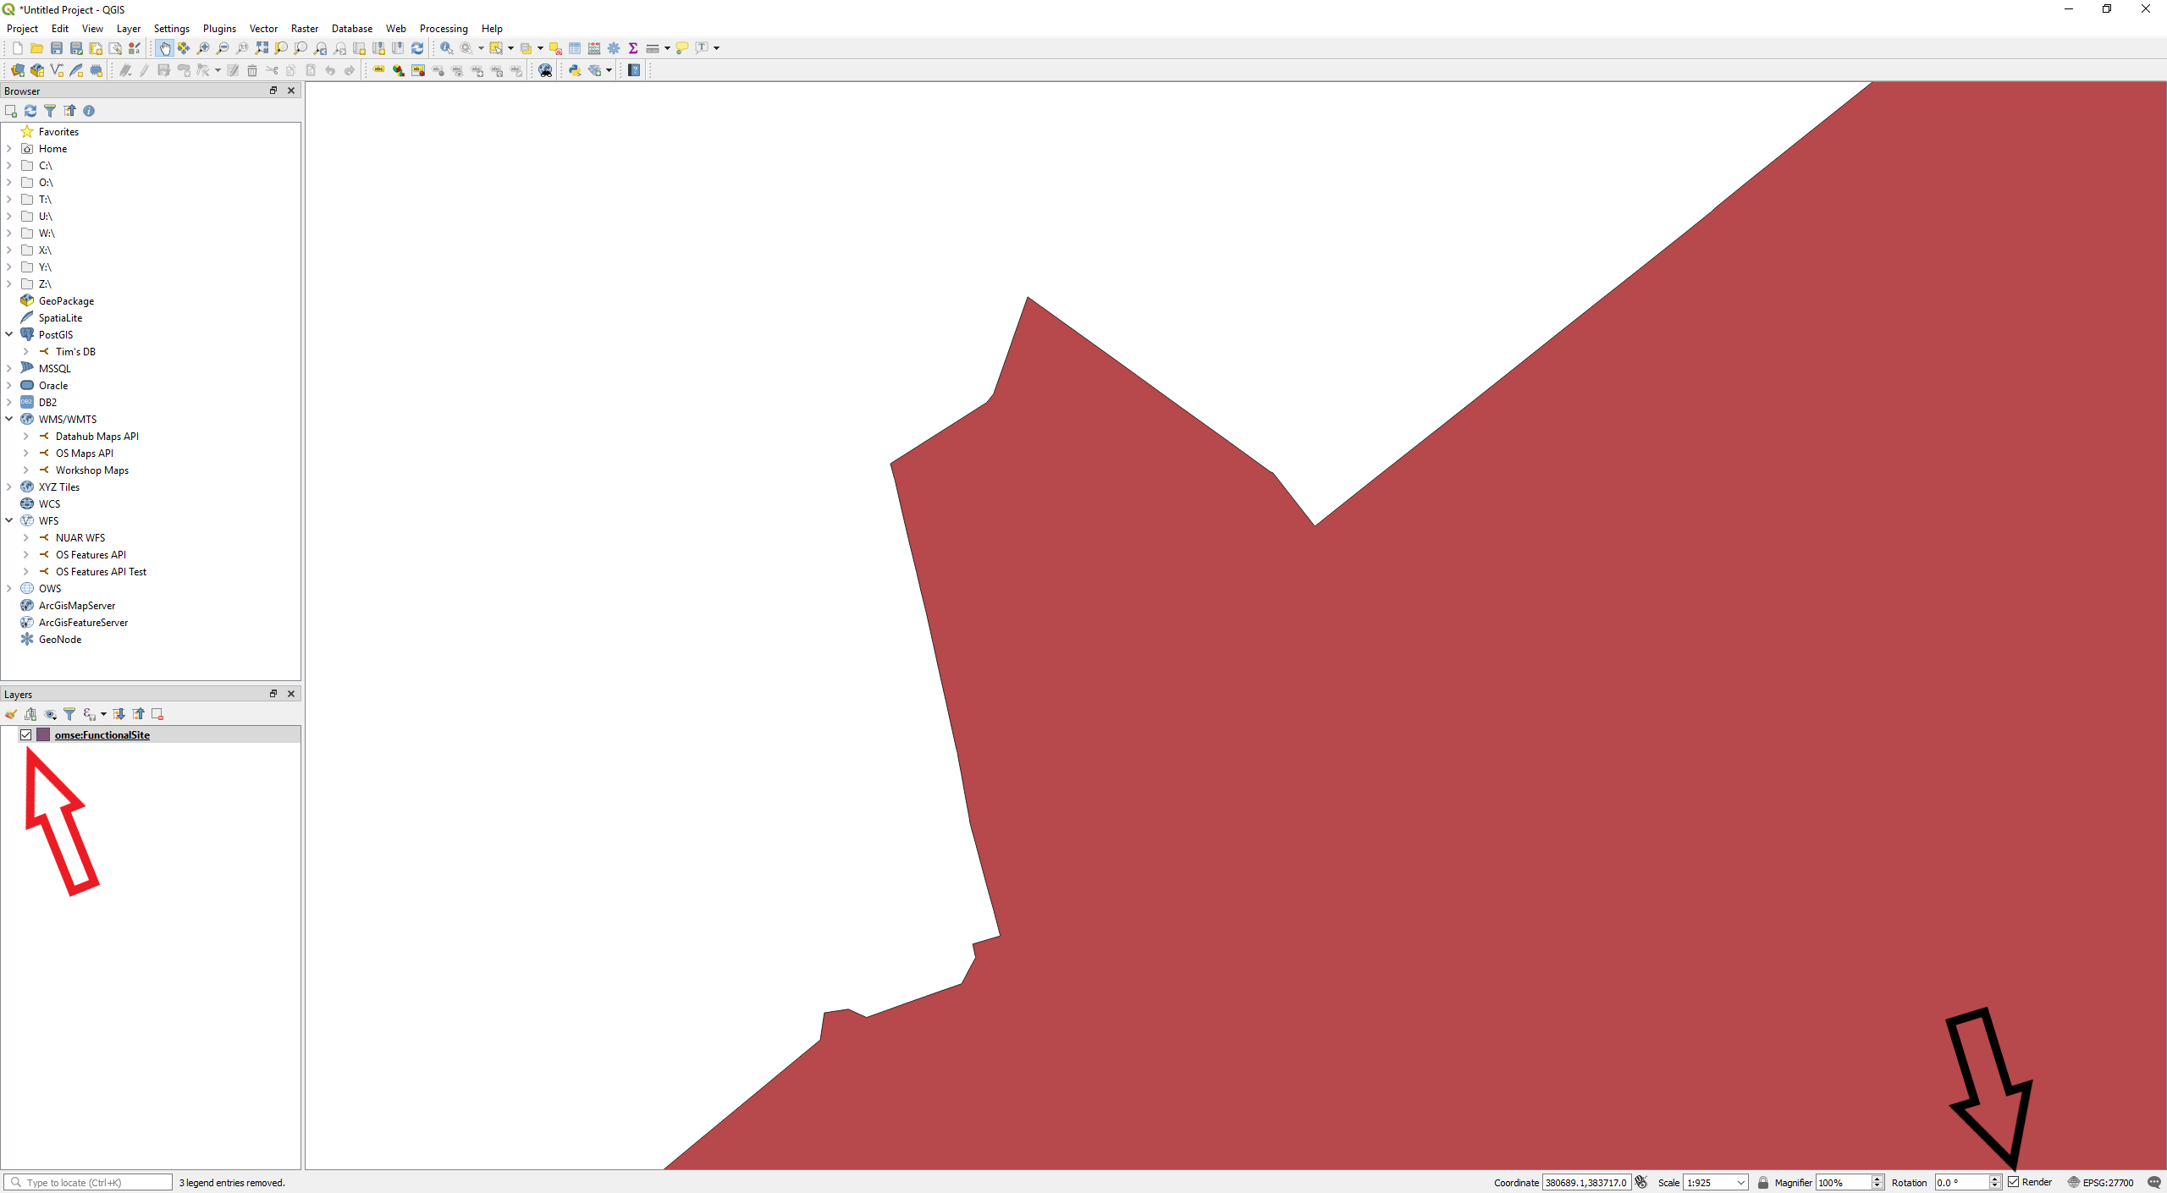
Task: Click the Python Console icon
Action: coord(575,70)
